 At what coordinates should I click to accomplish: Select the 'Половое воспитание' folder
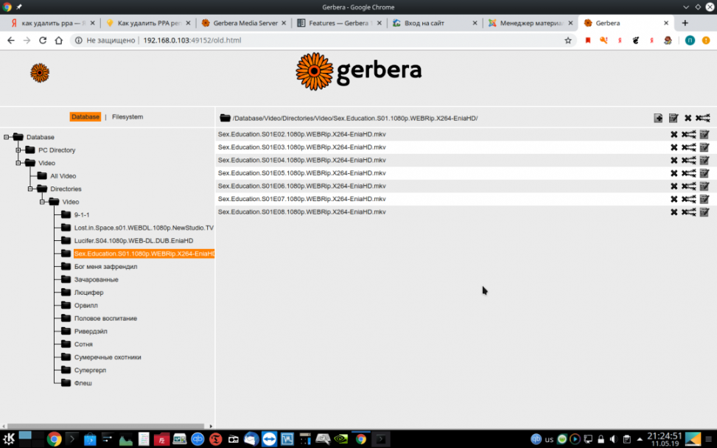[105, 318]
